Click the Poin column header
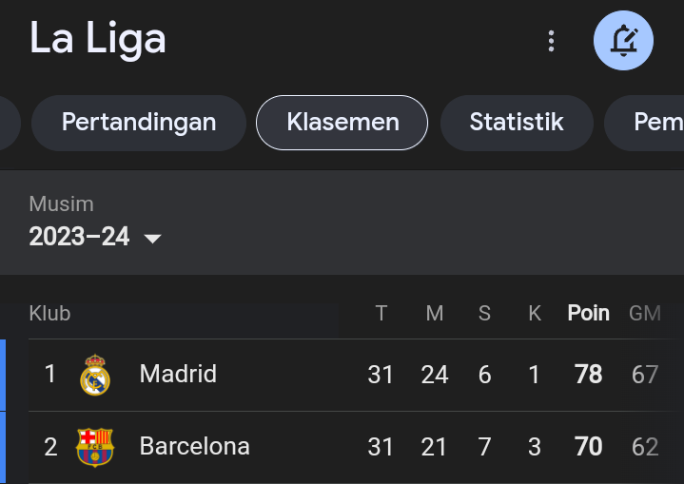Screen dimensions: 684x484 coord(589,313)
